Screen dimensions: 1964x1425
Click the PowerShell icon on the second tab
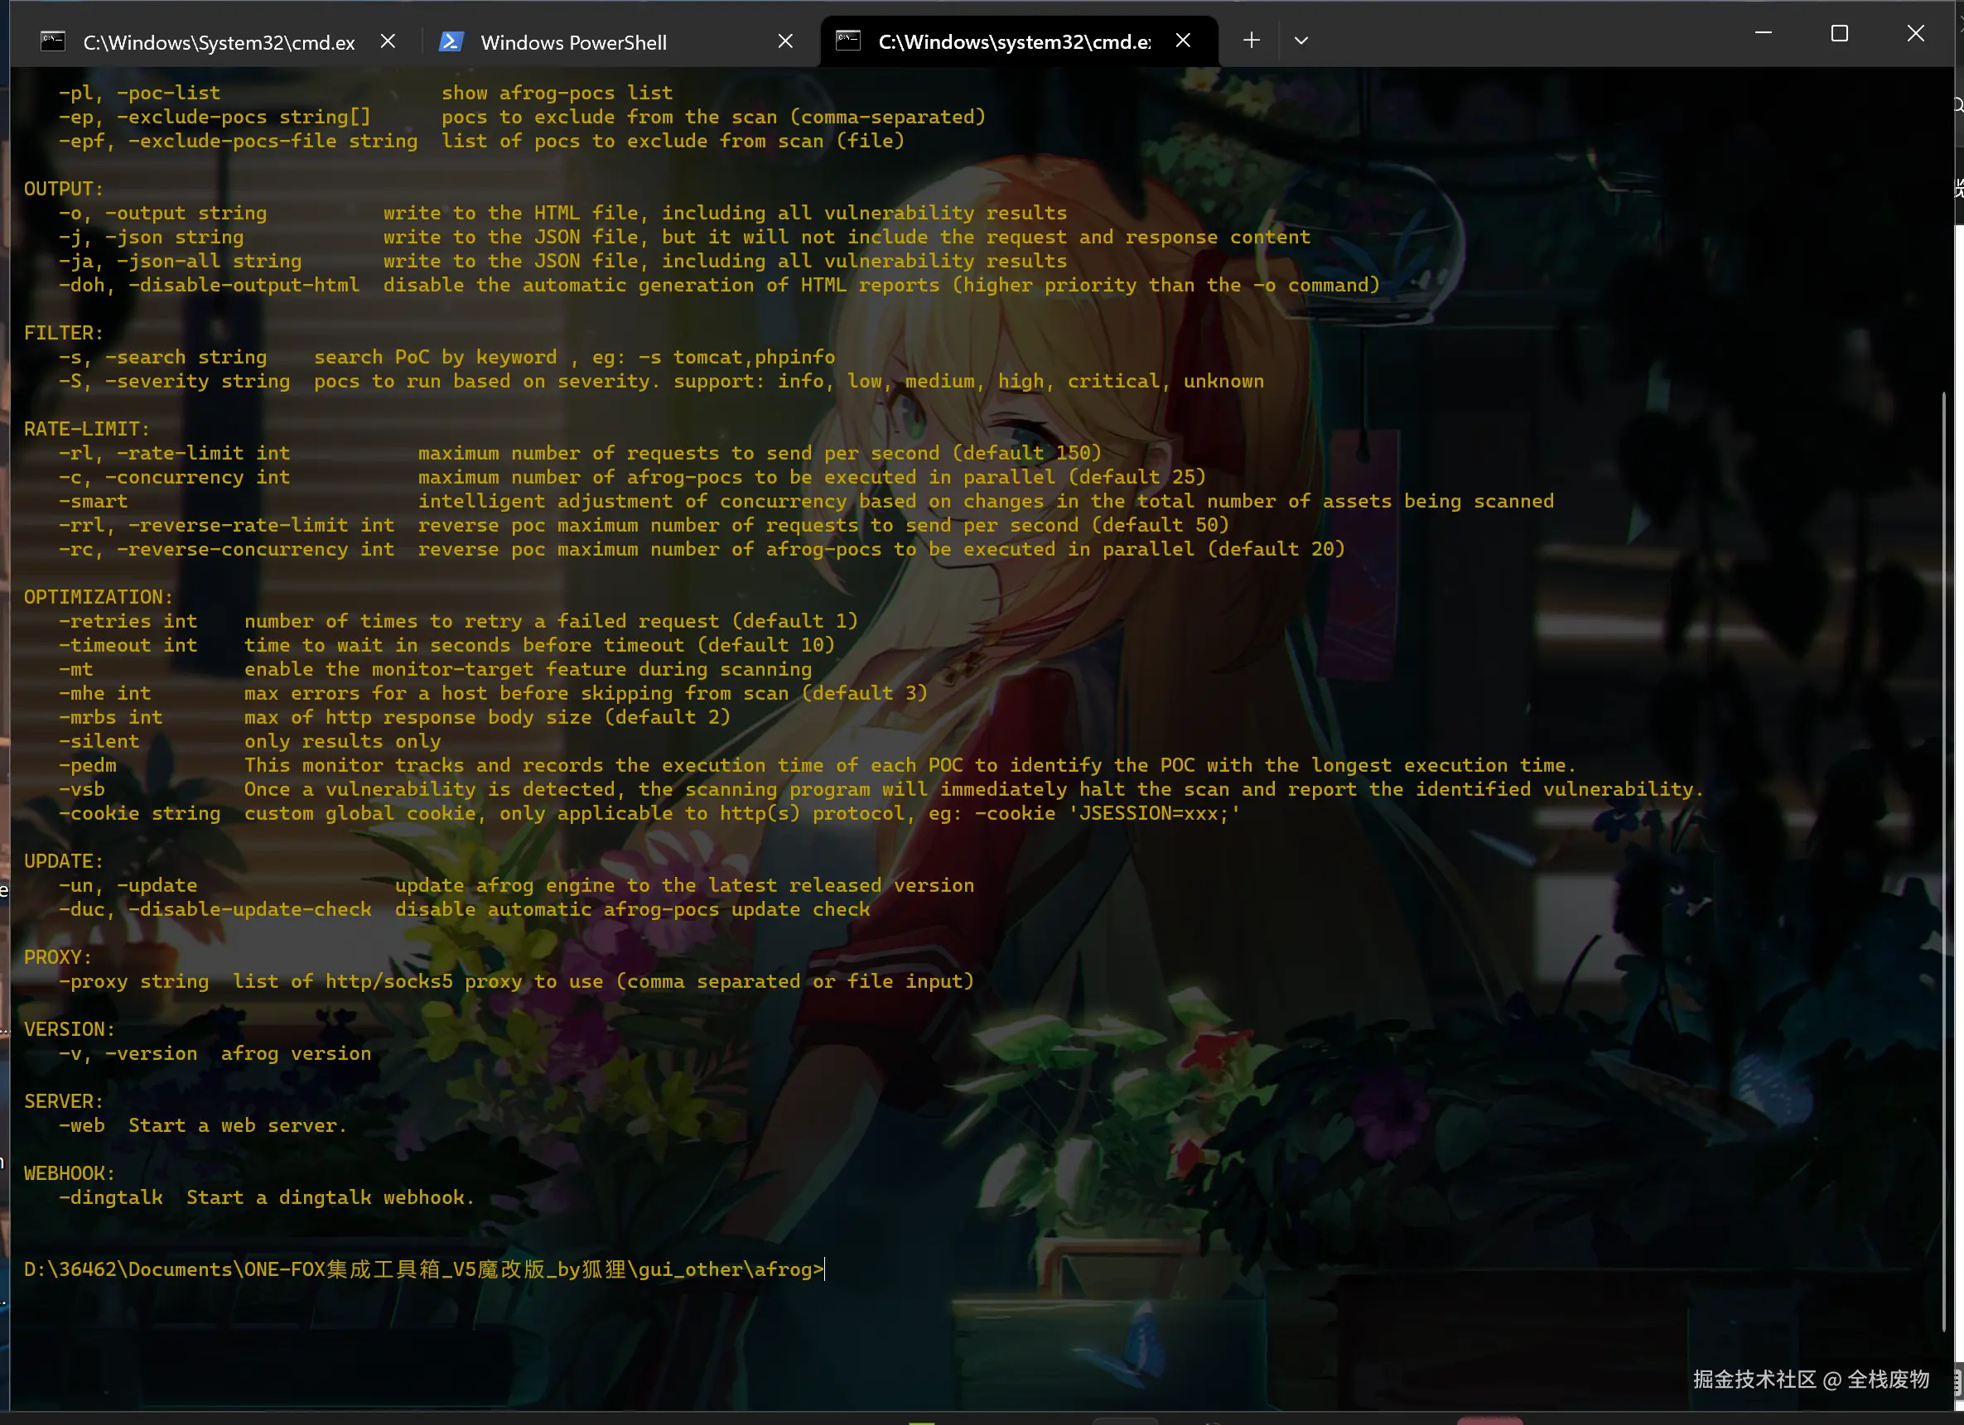(x=451, y=41)
